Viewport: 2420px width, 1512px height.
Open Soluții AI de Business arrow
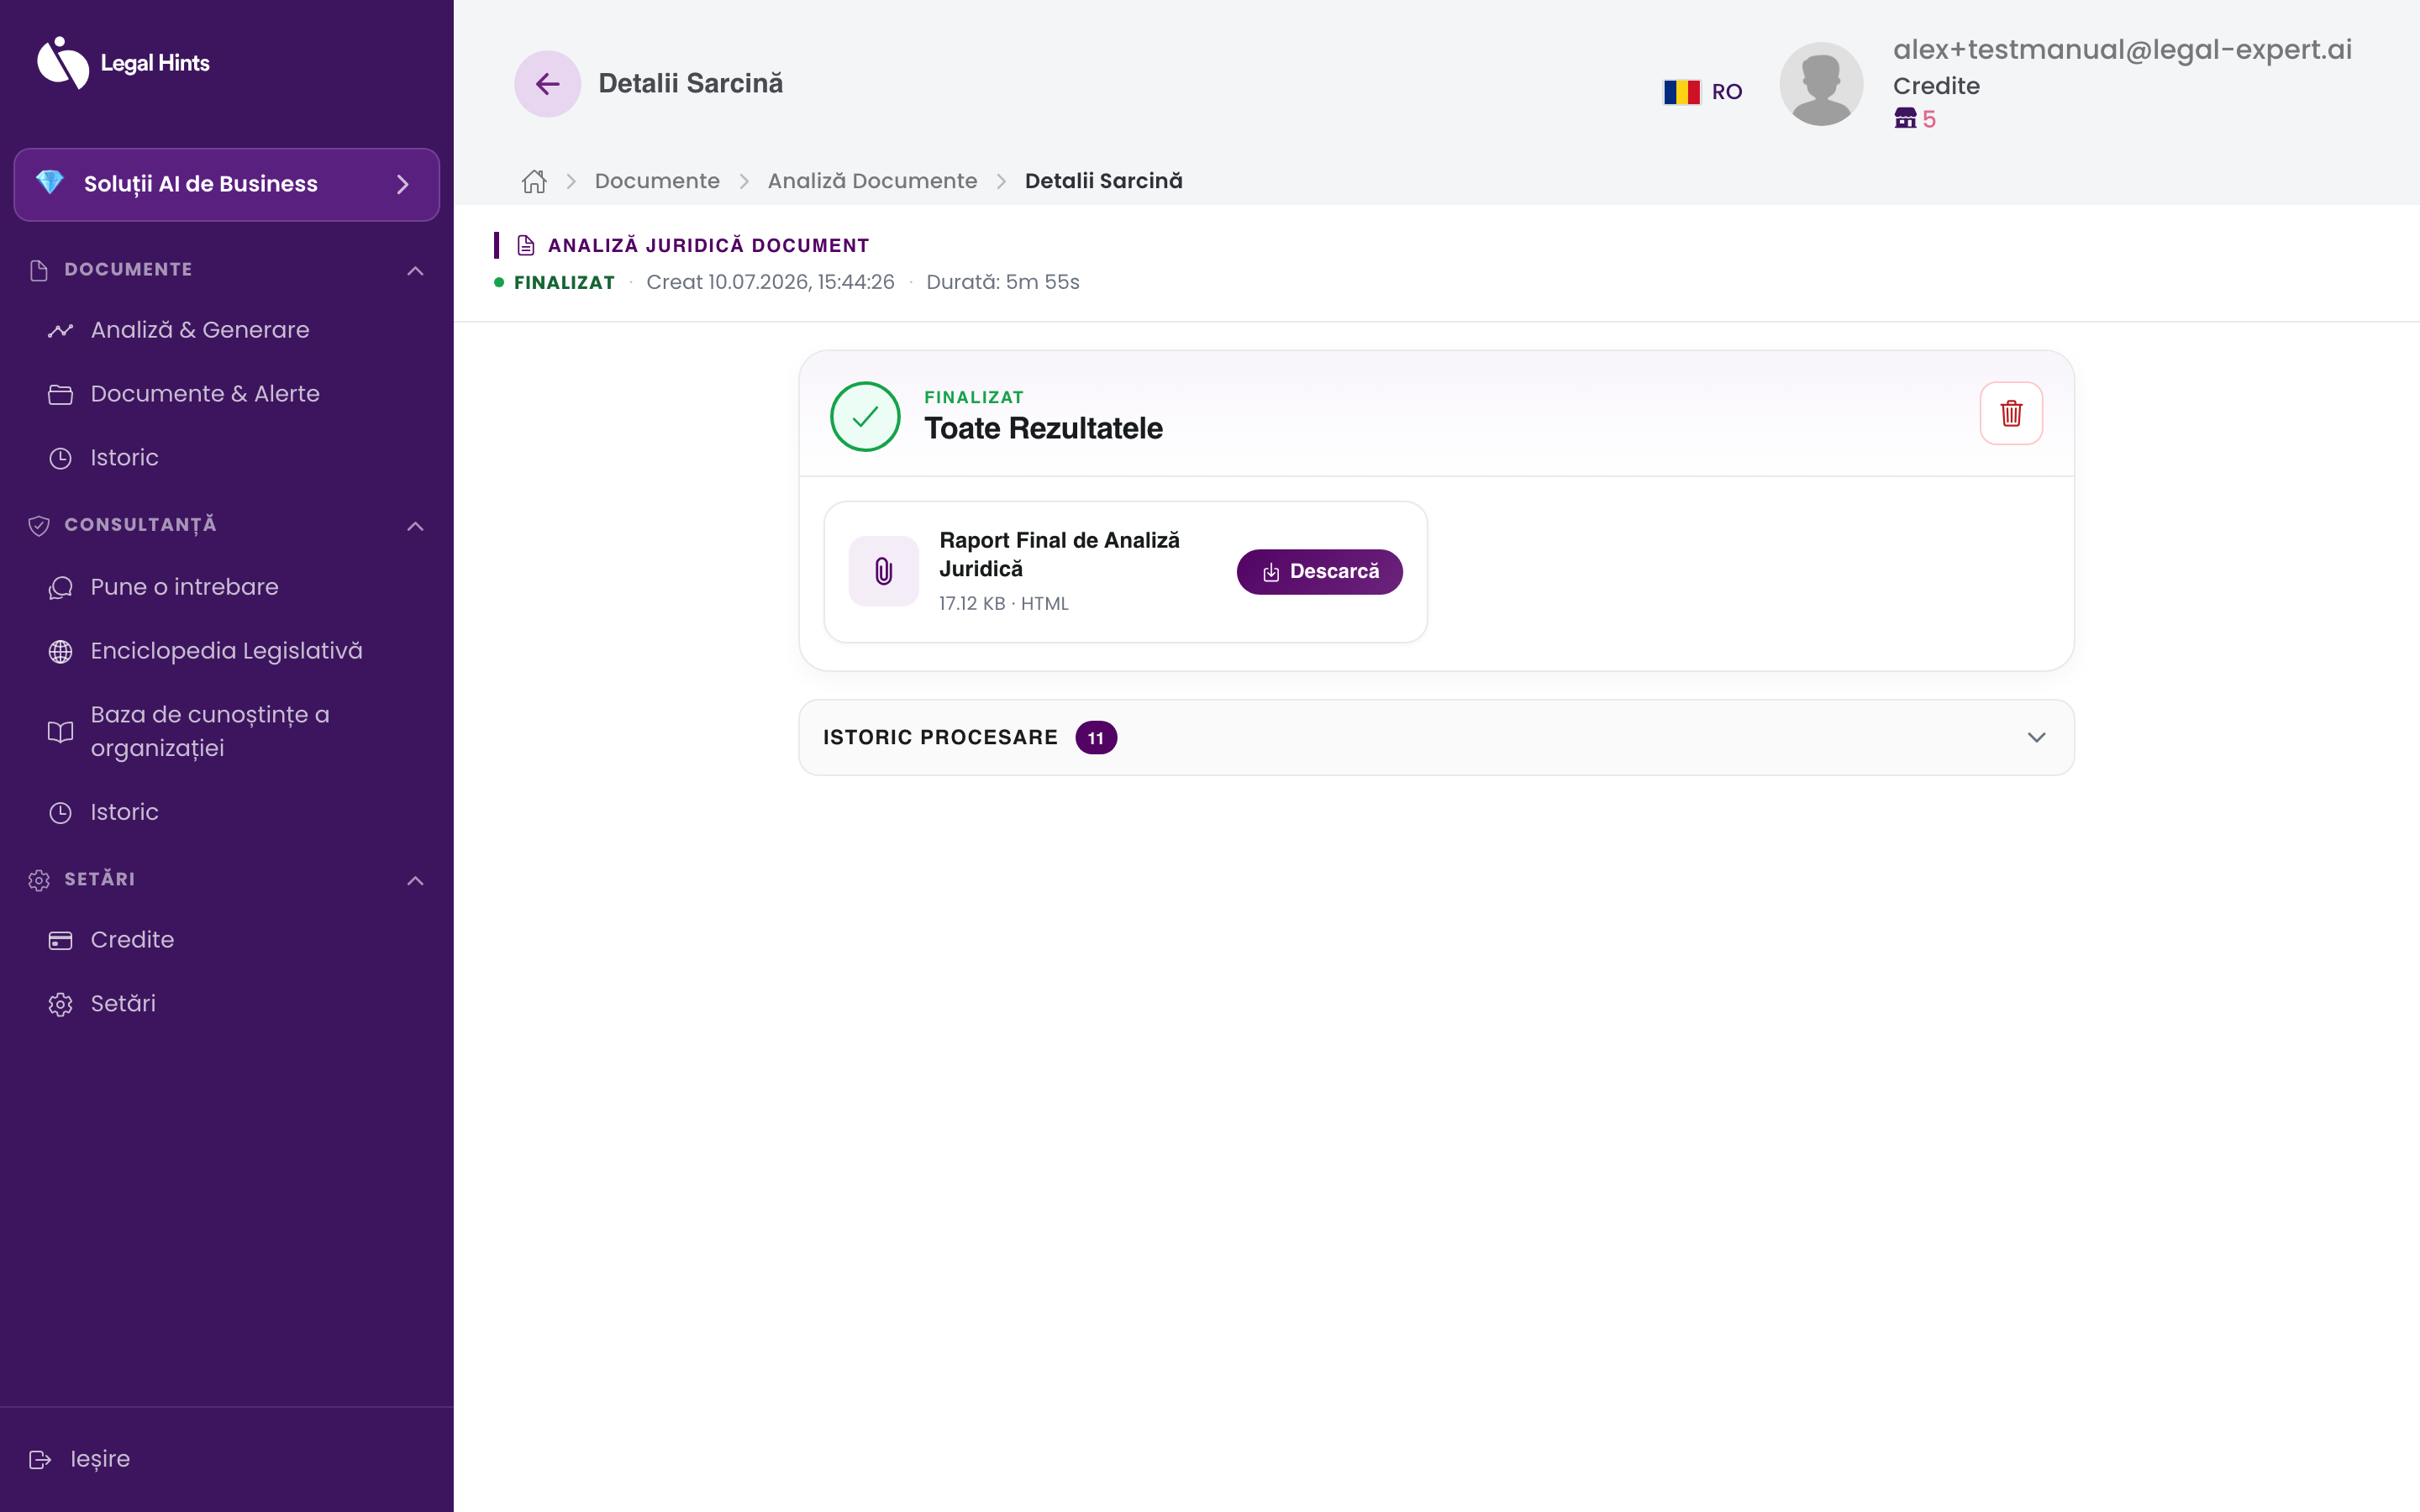403,184
